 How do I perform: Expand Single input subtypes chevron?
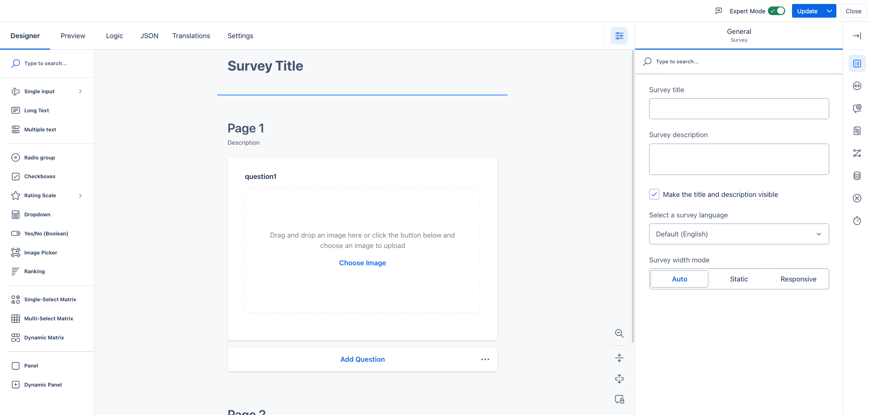[80, 91]
